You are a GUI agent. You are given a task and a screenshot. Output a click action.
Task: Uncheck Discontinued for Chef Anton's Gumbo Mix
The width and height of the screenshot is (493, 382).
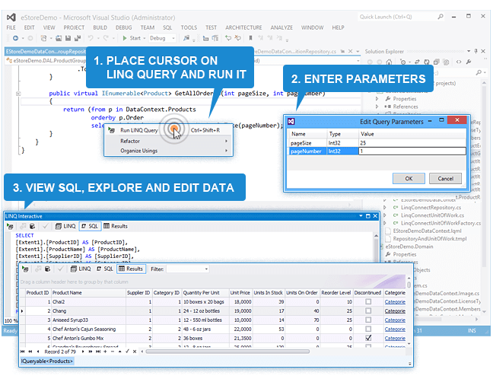367,337
